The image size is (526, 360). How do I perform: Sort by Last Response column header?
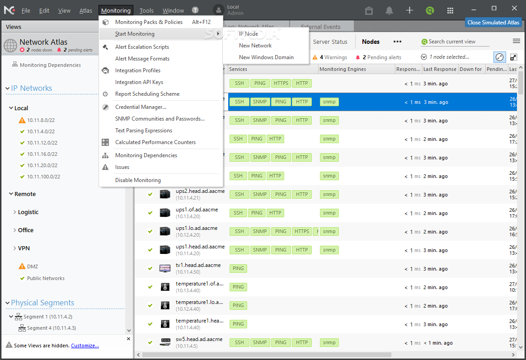point(440,69)
